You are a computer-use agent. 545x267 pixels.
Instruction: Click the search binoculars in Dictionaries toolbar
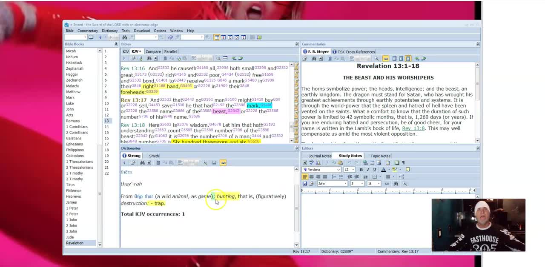coord(142,162)
